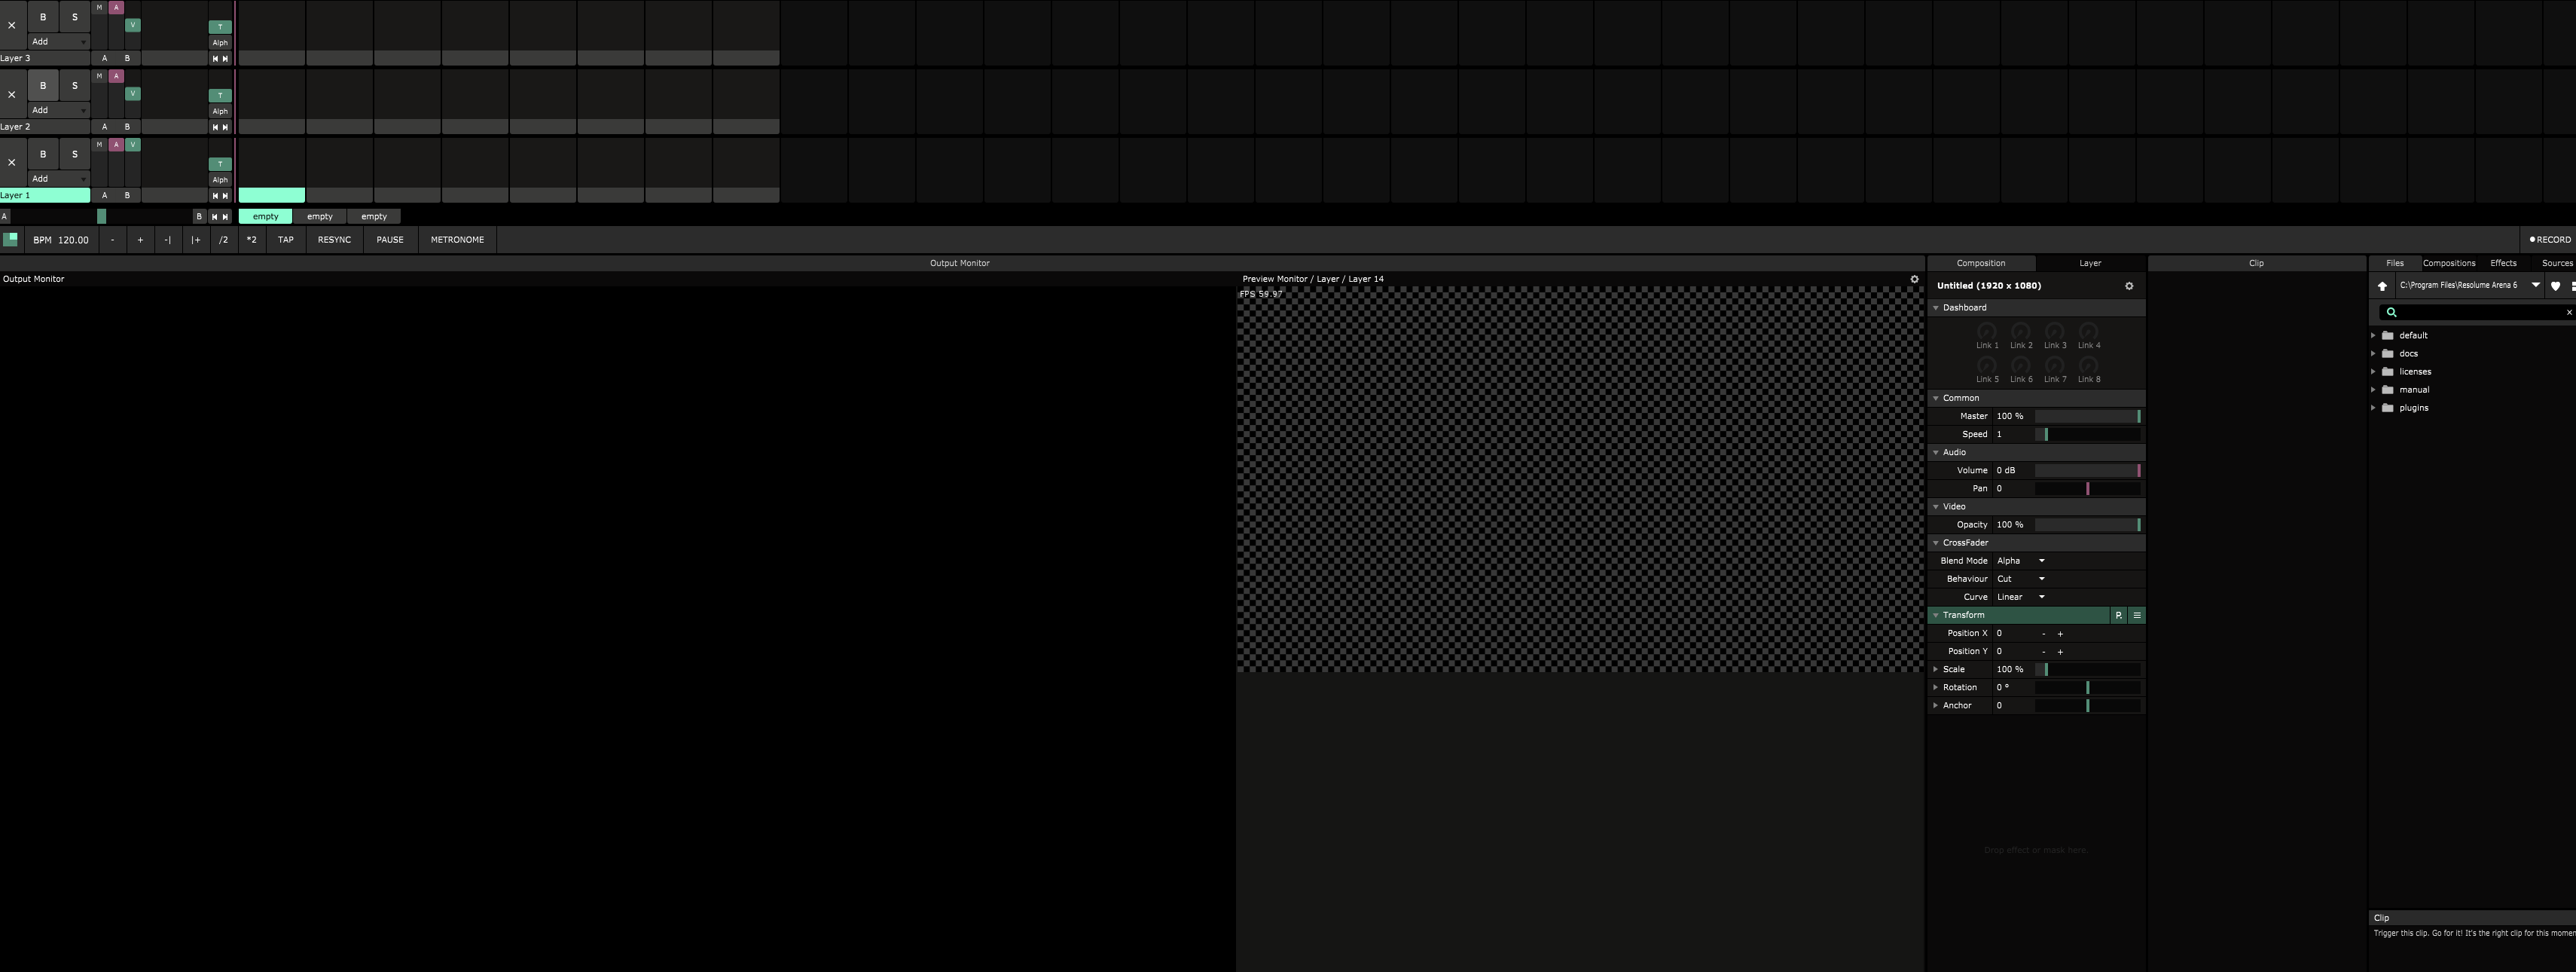Open the Transform section menu icon
This screenshot has width=2576, height=972.
(2137, 616)
